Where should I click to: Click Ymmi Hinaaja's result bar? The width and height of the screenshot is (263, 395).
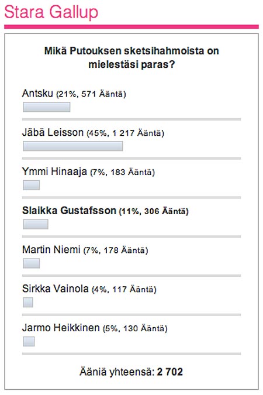31,185
